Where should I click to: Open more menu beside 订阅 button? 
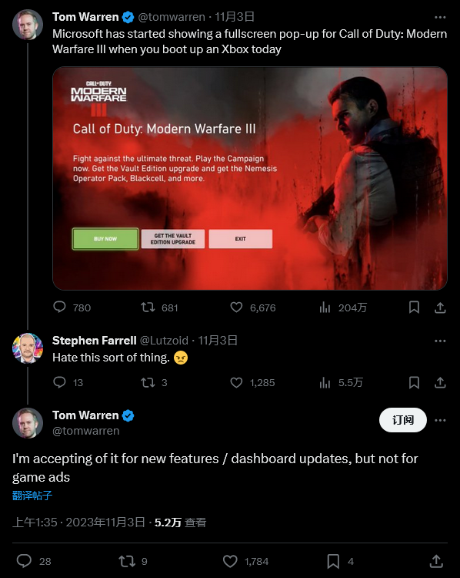[440, 420]
